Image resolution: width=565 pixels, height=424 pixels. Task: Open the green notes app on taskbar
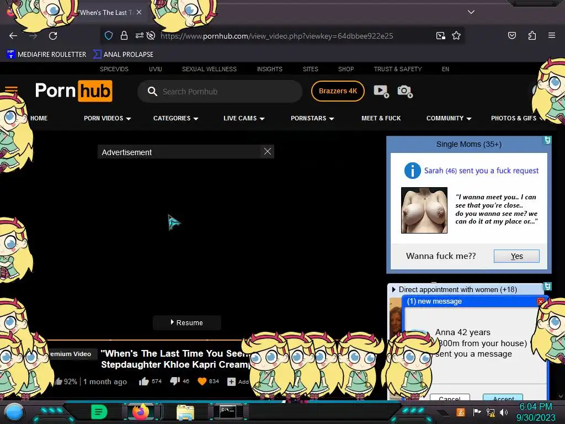tap(99, 412)
